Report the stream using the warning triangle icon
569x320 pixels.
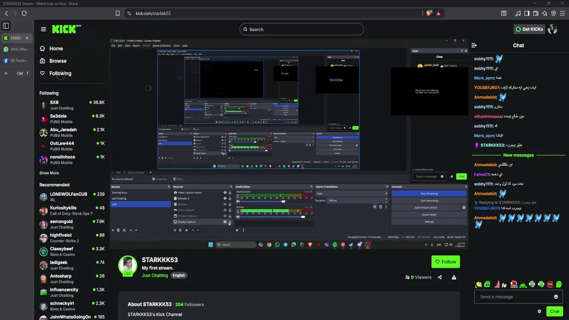[454, 277]
